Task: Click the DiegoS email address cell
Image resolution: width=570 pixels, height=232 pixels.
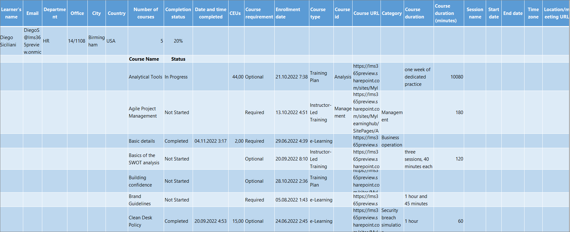Action: pos(32,41)
